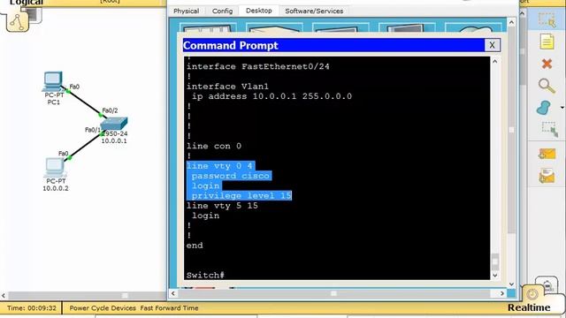Click the Switch# prompt line
This screenshot has width=566, height=318.
pos(205,275)
